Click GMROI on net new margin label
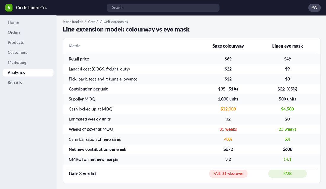 click(x=93, y=159)
